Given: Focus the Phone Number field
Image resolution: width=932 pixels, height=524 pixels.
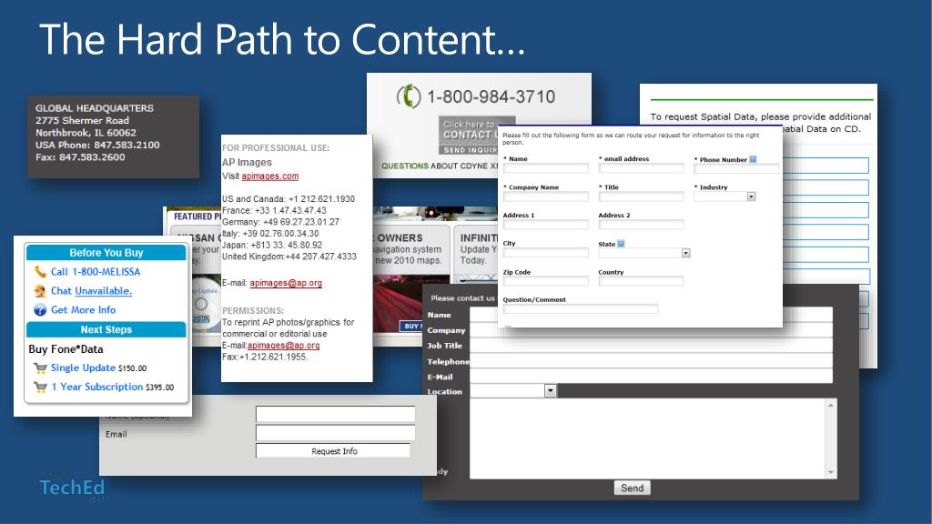Looking at the screenshot, I should [736, 168].
